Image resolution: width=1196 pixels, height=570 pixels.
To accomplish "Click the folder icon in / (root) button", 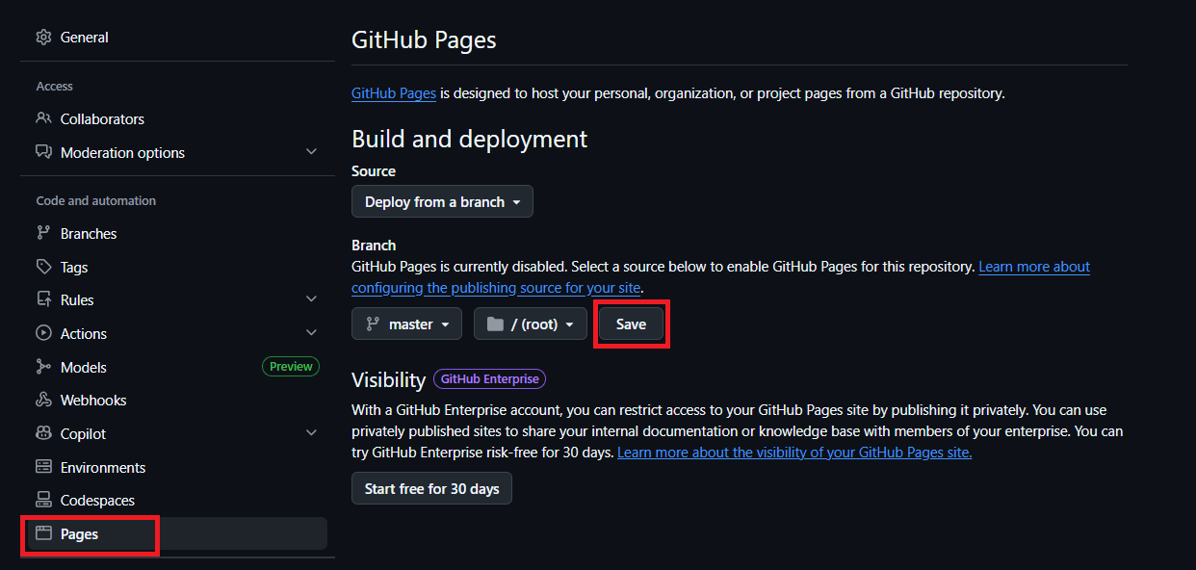I will coord(495,324).
